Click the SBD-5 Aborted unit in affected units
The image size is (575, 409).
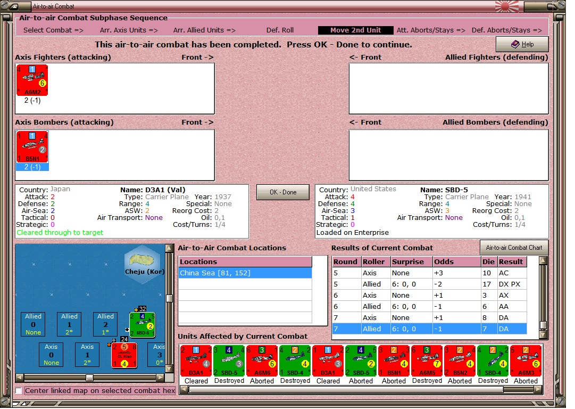(x=361, y=361)
